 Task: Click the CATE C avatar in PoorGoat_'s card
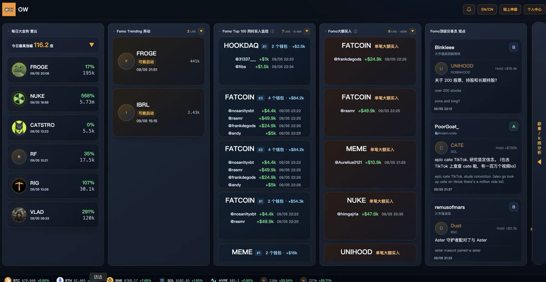click(441, 148)
